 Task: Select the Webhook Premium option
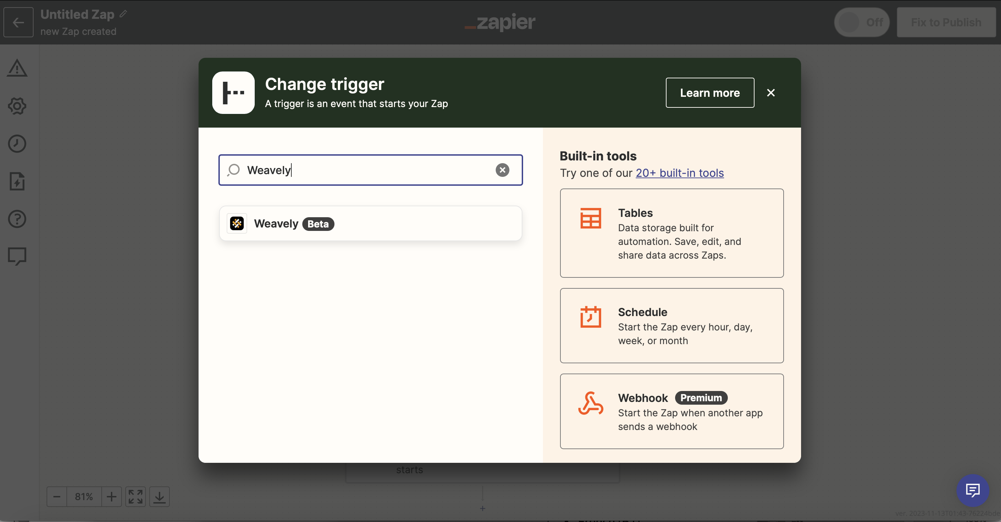671,411
